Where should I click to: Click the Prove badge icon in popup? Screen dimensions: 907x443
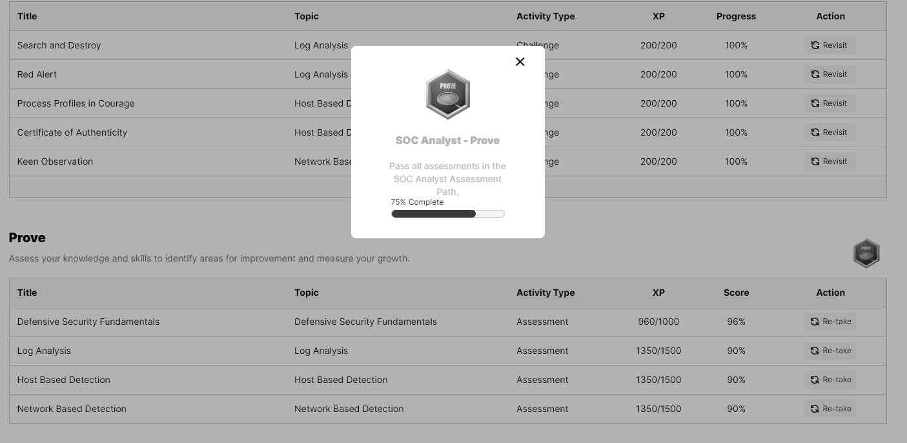click(x=447, y=94)
